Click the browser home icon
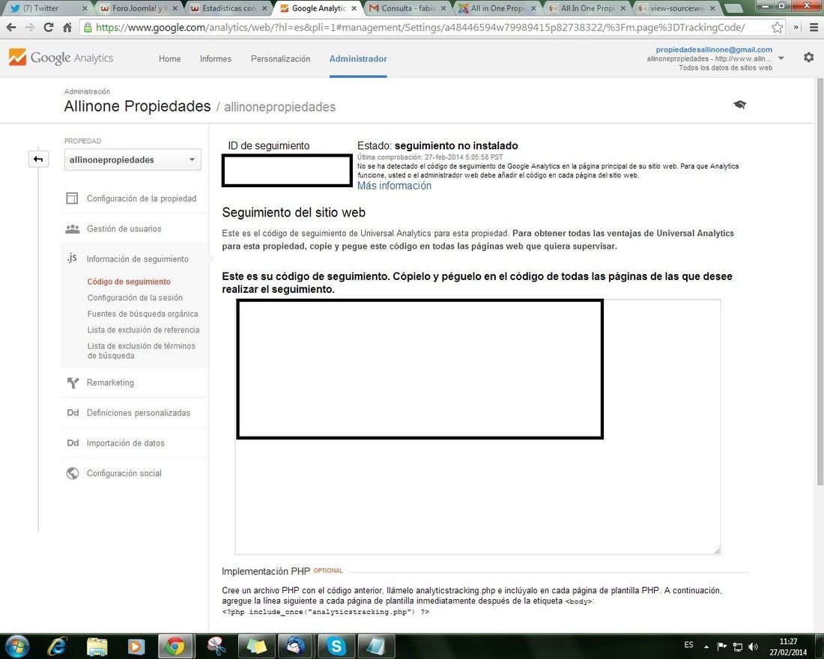 pyautogui.click(x=67, y=27)
